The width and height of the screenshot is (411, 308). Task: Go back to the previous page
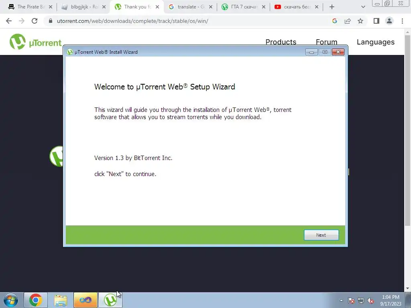tap(9, 21)
